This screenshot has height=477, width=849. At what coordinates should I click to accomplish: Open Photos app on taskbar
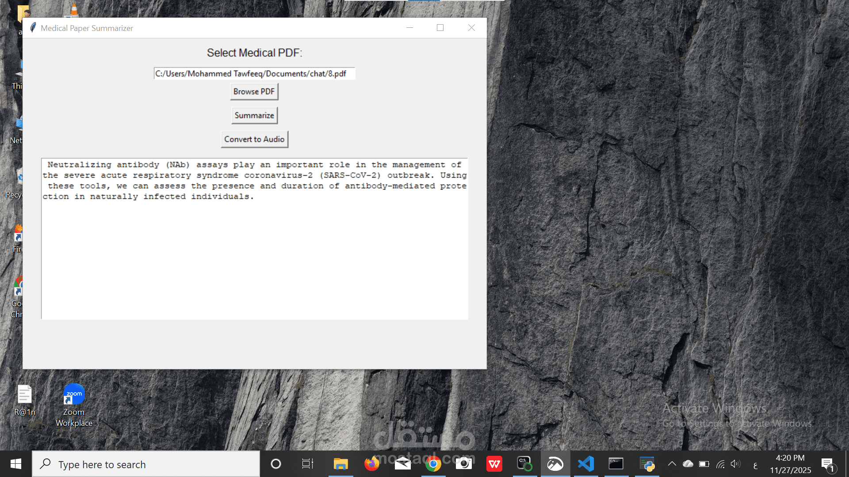pos(555,464)
